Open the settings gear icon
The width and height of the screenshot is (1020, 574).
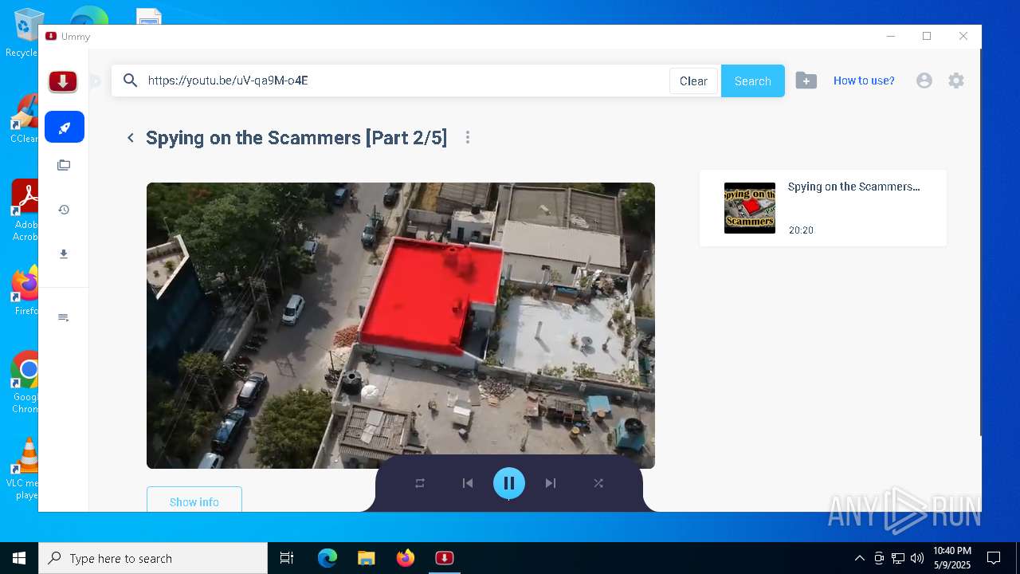point(956,81)
